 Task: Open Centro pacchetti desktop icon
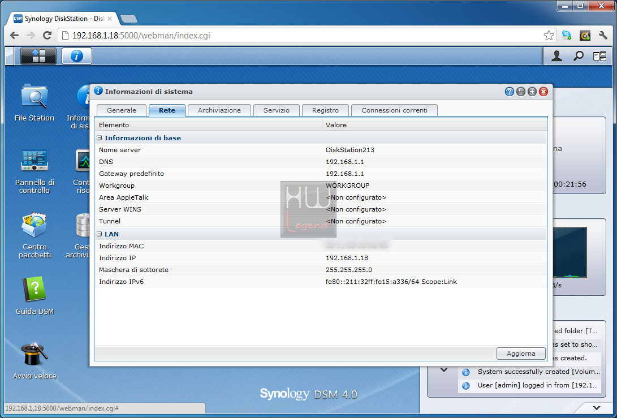point(34,236)
